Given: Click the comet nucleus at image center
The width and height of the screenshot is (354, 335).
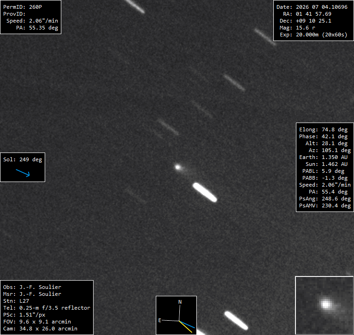Looking at the screenshot, I should (x=178, y=167).
